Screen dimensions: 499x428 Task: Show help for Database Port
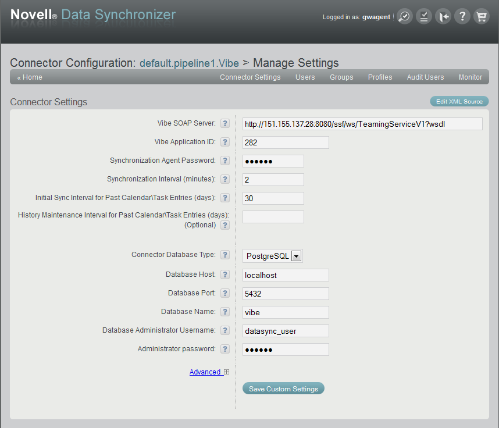click(x=225, y=293)
